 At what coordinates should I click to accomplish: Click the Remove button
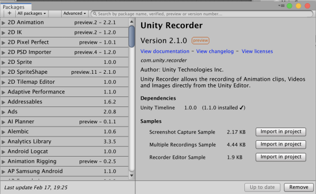coord(299,187)
